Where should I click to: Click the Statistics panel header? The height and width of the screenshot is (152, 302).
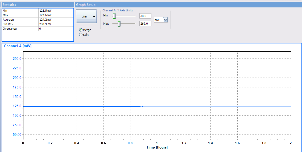(37, 5)
